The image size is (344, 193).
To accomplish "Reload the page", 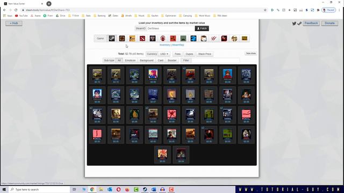I will point(16,10).
